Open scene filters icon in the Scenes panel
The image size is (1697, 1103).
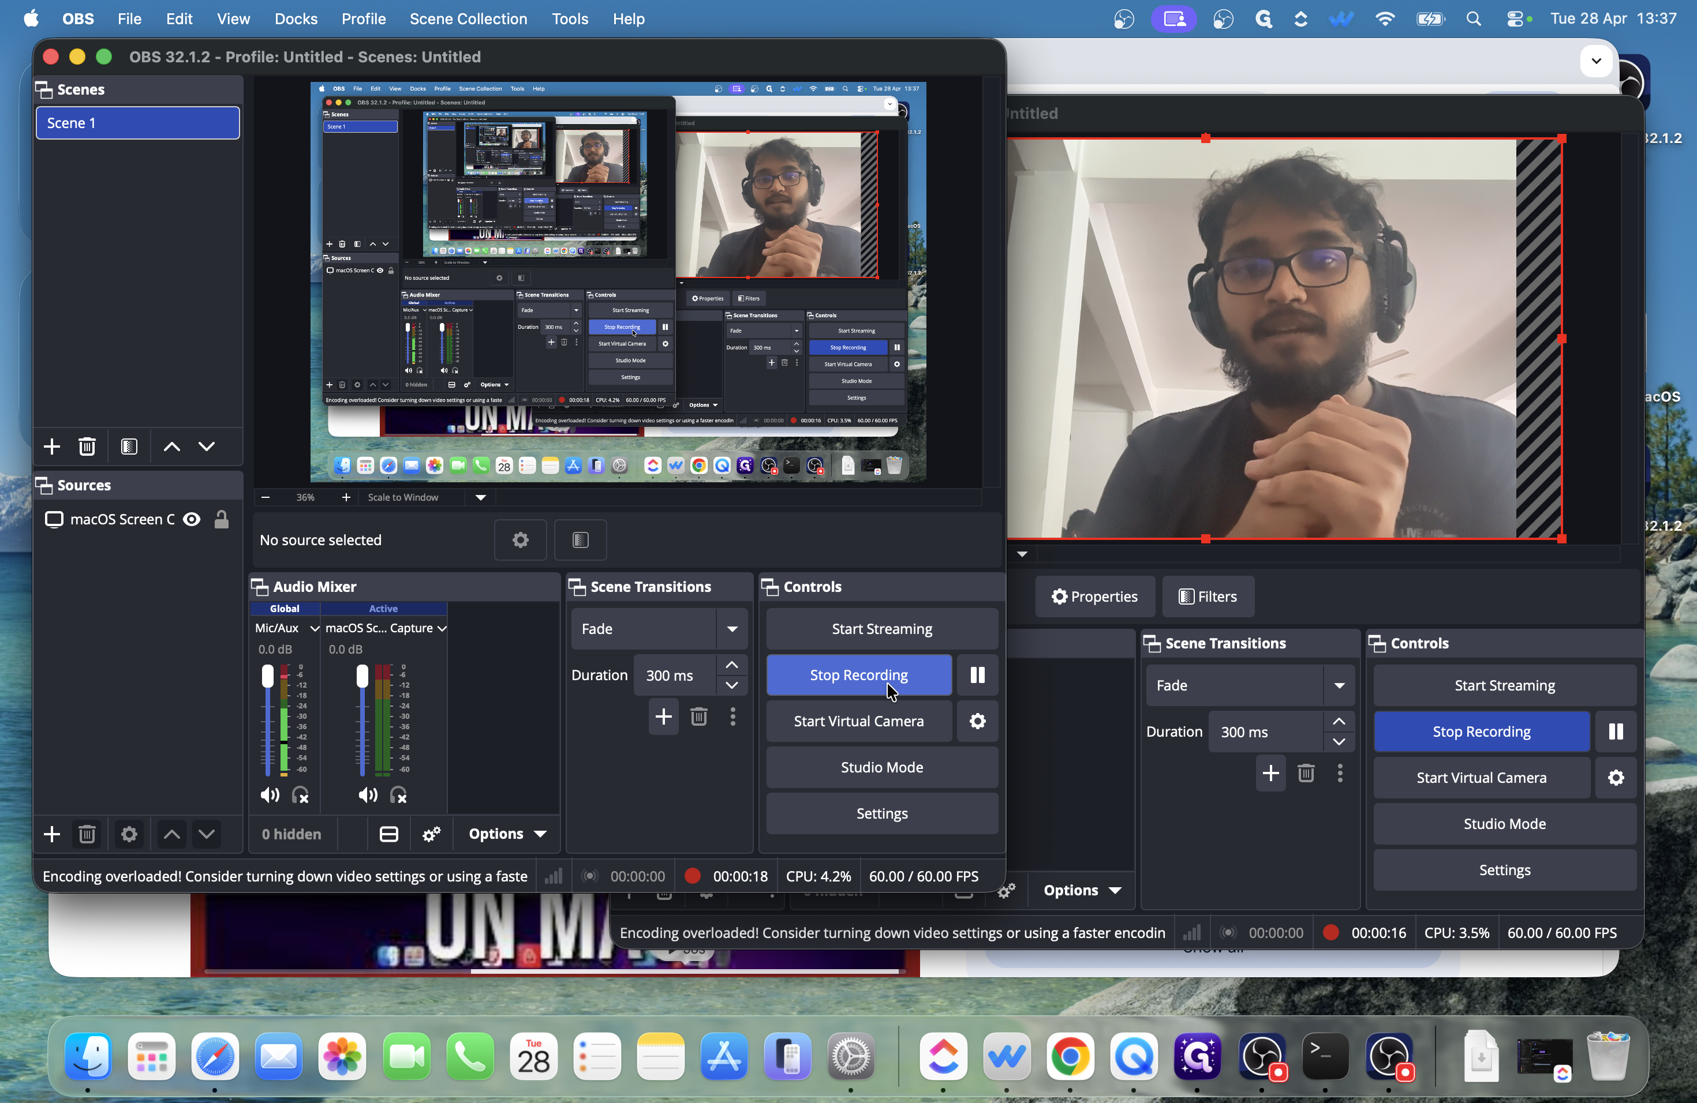[129, 447]
